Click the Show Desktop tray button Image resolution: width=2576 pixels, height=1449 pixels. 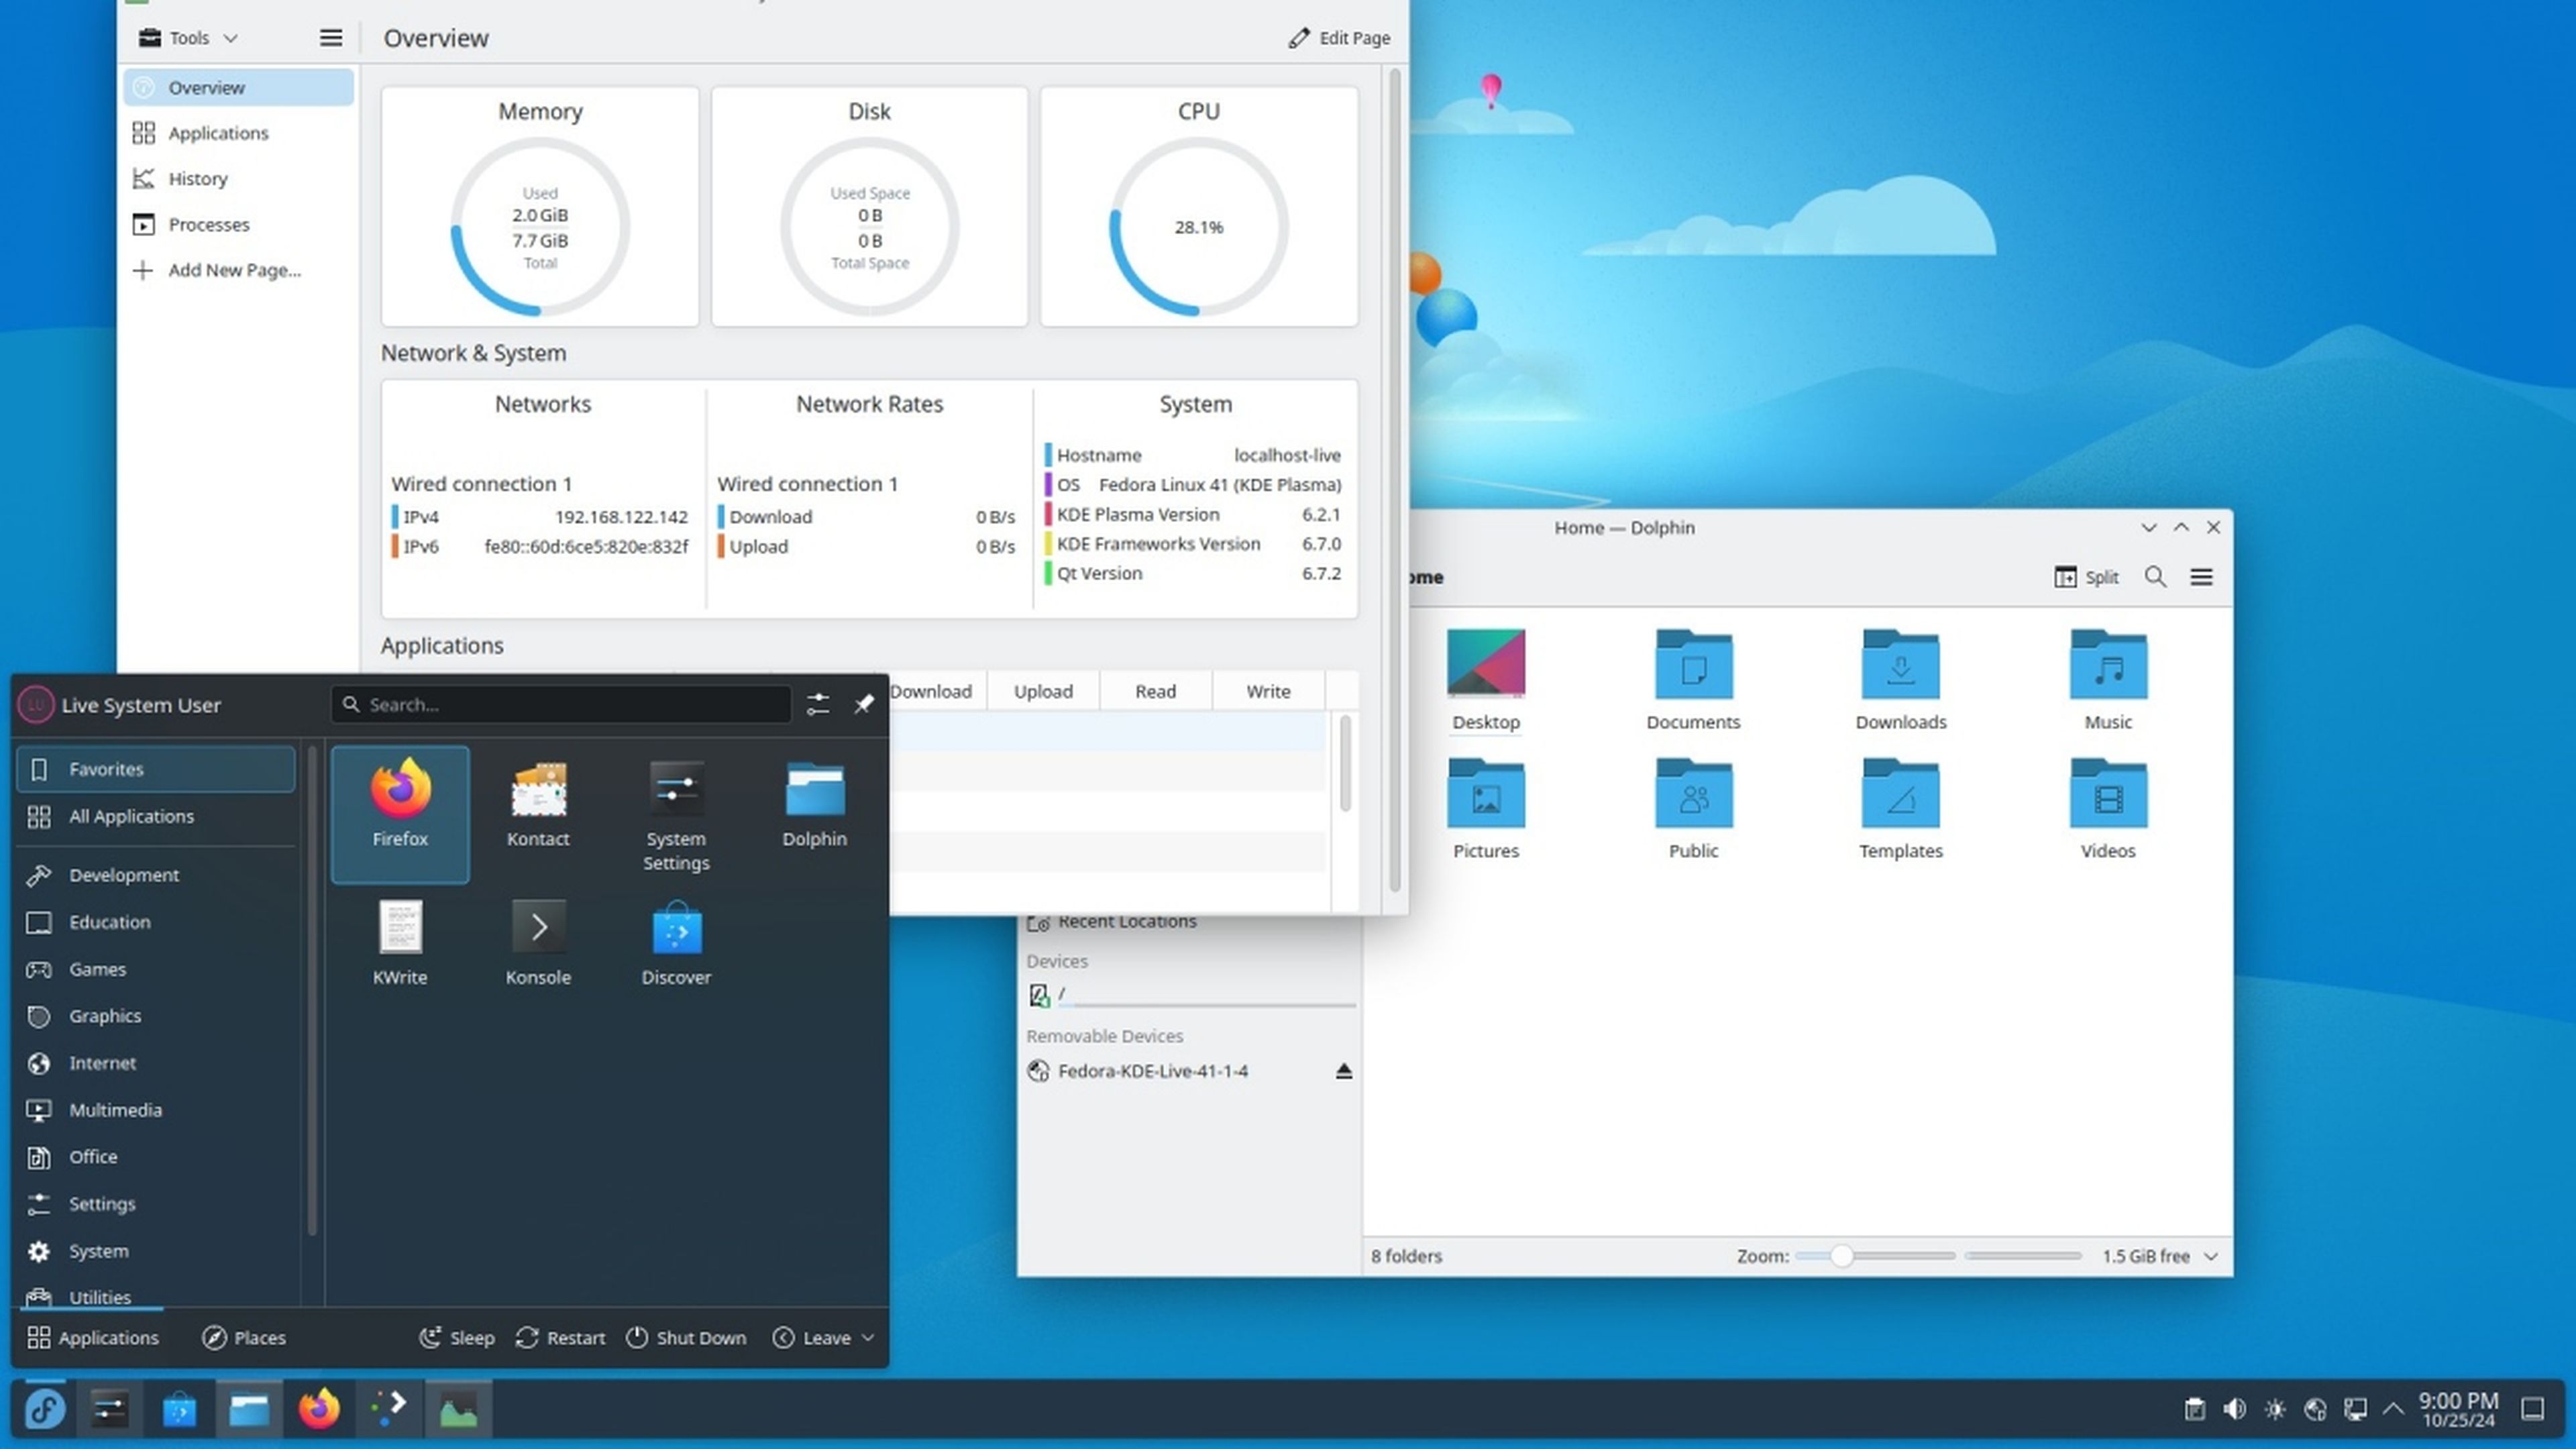click(2533, 1409)
